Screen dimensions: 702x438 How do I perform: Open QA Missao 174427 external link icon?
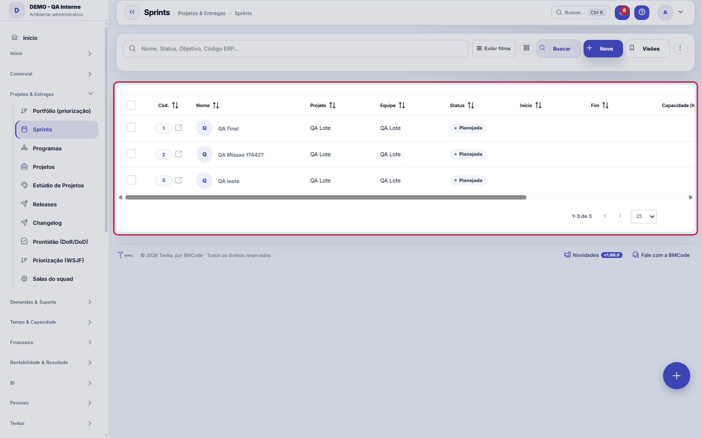coord(178,154)
